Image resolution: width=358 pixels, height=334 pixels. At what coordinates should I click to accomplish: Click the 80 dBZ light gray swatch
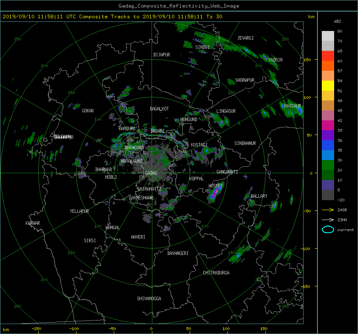pos(328,36)
